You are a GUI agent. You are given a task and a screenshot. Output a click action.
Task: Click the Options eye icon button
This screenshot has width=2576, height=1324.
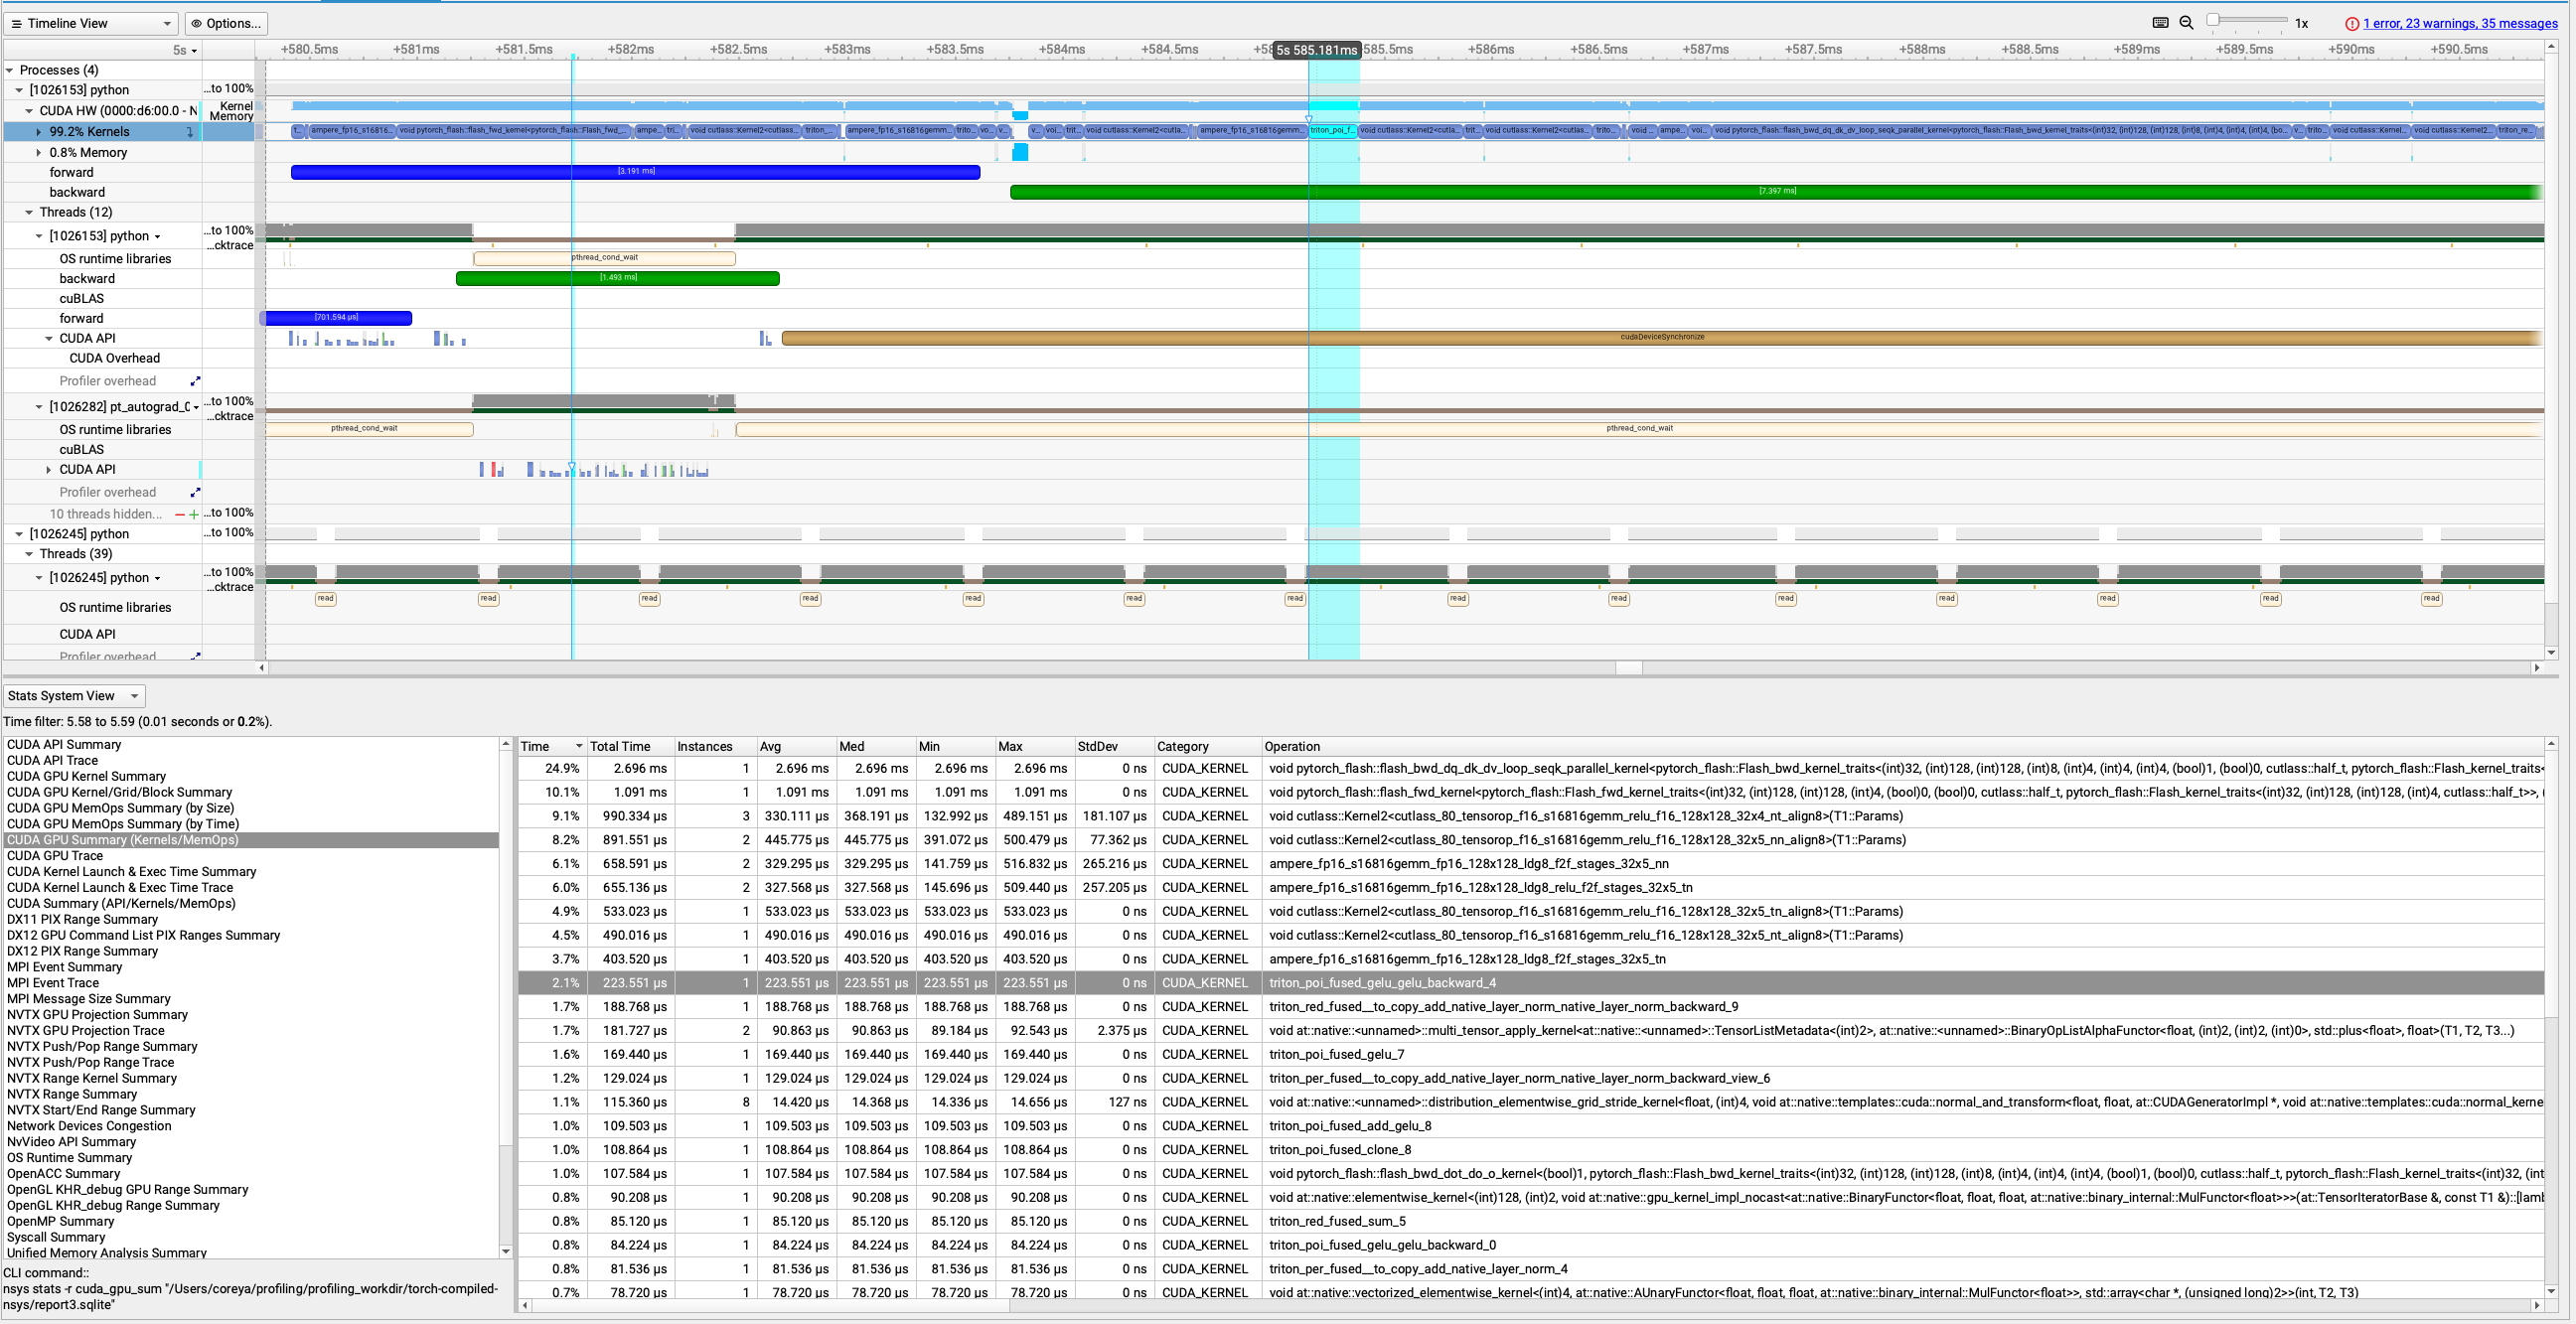coord(227,23)
